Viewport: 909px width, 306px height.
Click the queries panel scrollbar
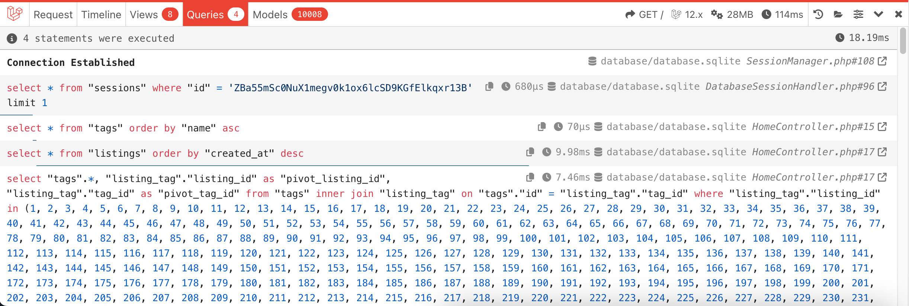903,41
